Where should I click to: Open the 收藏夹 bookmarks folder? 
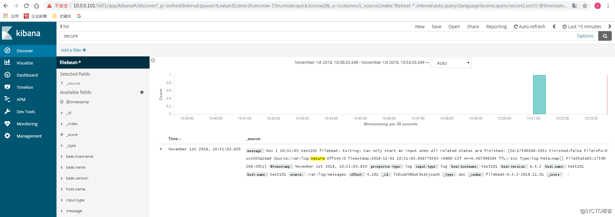click(62, 16)
